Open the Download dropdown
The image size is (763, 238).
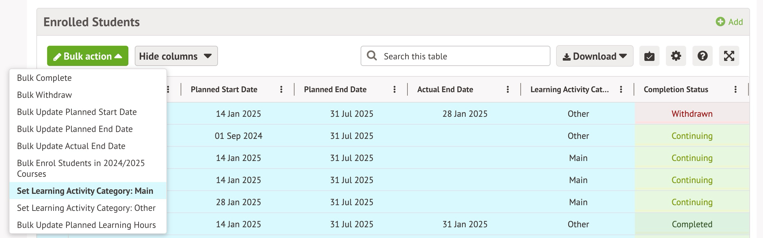click(x=594, y=56)
